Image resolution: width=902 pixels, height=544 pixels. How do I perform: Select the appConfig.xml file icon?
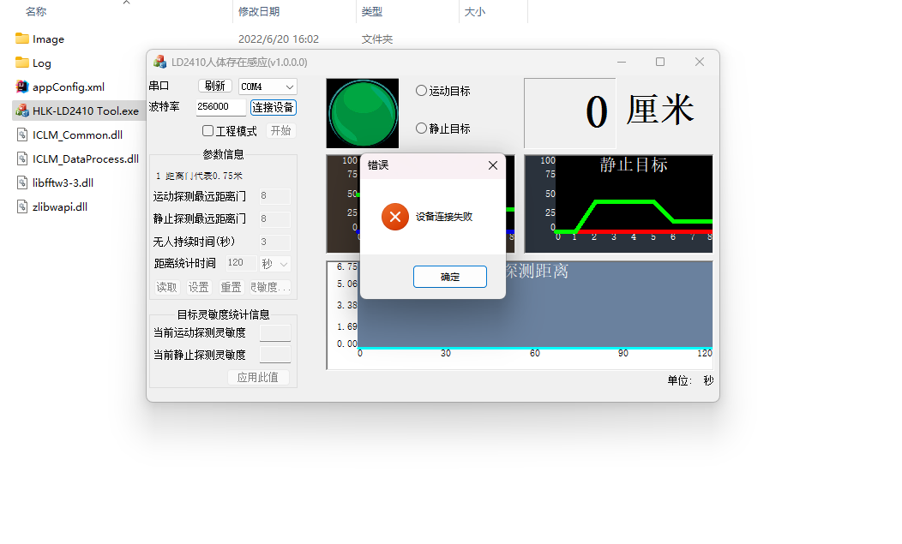(x=21, y=87)
